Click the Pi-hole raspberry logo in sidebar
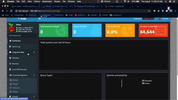Screen dimensions: 178x100 [11, 27]
